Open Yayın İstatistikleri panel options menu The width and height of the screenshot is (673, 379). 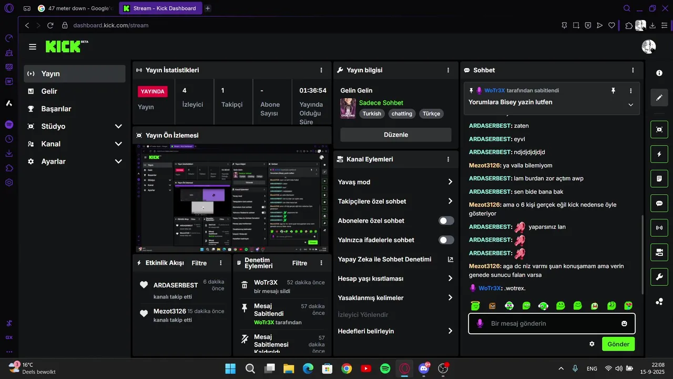(x=321, y=70)
